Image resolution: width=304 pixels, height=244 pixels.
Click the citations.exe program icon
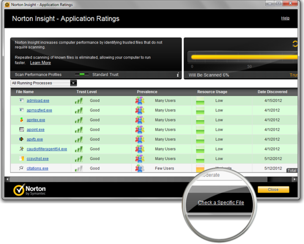pos(21,168)
